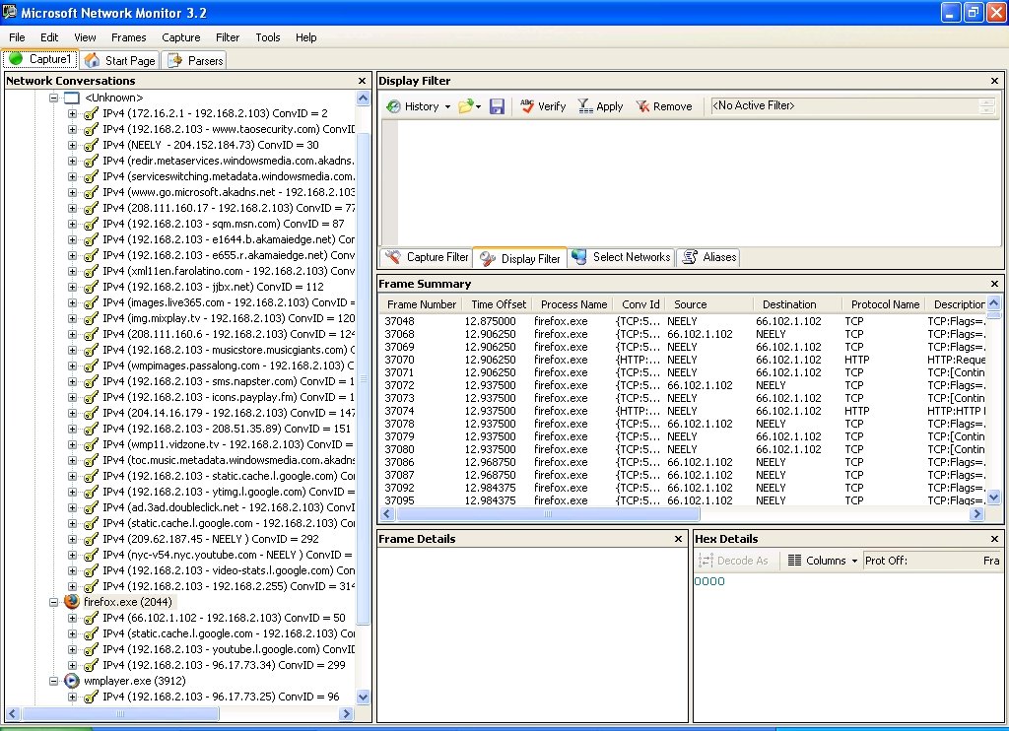This screenshot has width=1009, height=731.
Task: Switch to the Select Networks tab
Action: pos(622,257)
